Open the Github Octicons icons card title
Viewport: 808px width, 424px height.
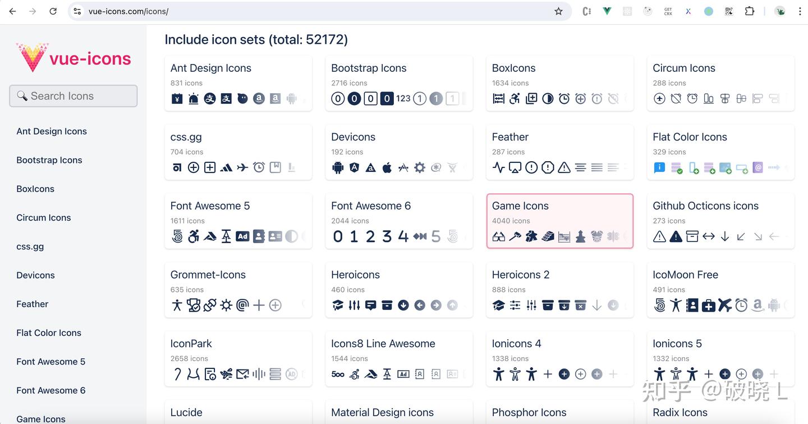coord(705,206)
